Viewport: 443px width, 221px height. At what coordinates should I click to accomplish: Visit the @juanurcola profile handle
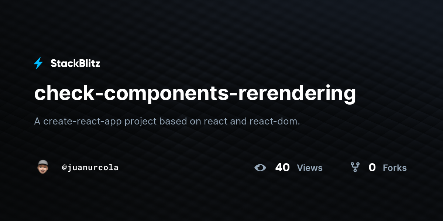pos(90,168)
